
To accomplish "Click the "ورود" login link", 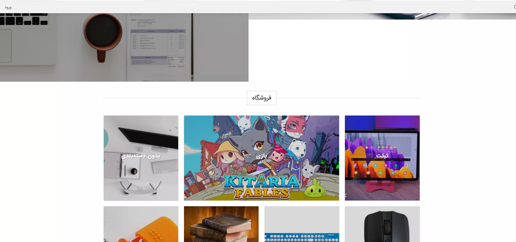I will click(8, 7).
